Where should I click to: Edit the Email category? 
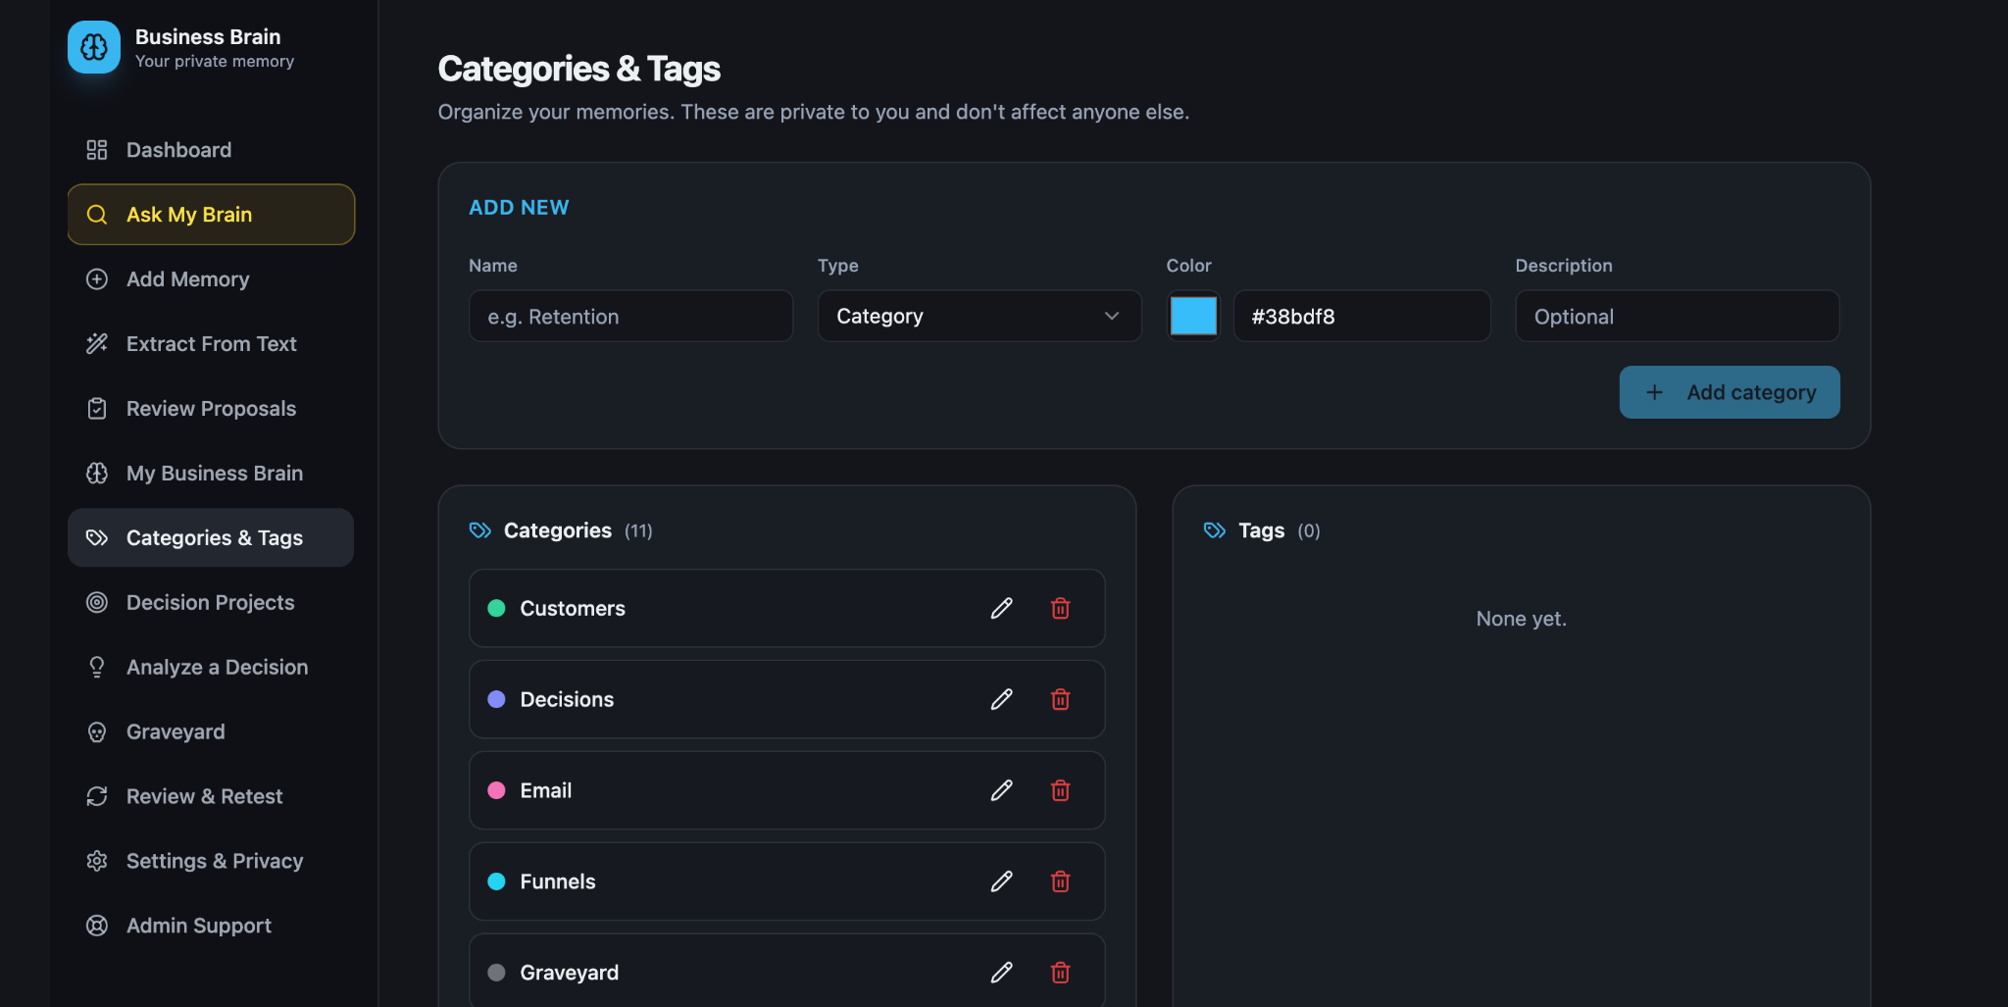coord(1001,790)
